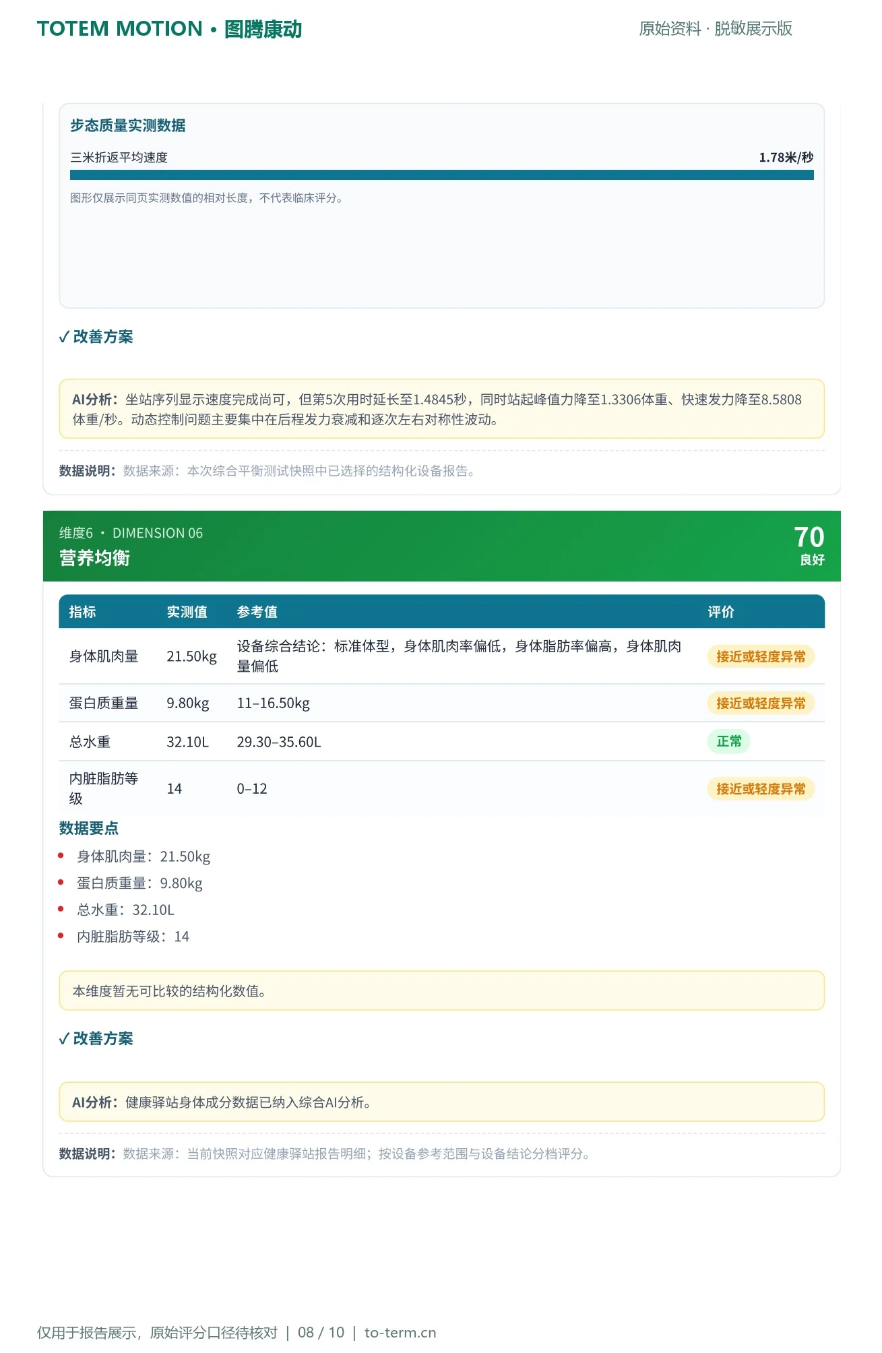882x1353 pixels.
Task: Click the checkmark icon above the 坐站序列 analysis
Action: tap(65, 337)
